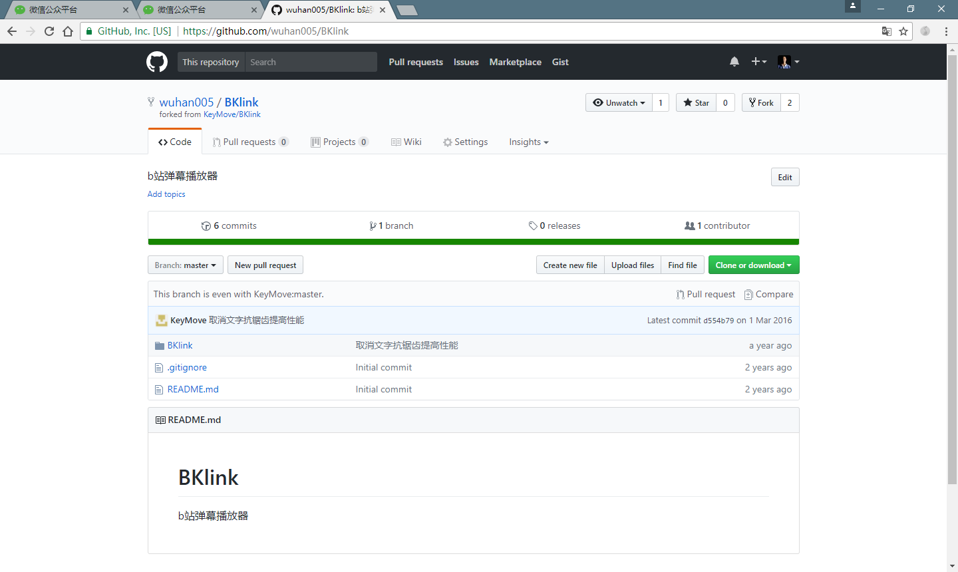Screen dimensions: 958x572
Task: Open the README.md file link
Action: tap(193, 389)
